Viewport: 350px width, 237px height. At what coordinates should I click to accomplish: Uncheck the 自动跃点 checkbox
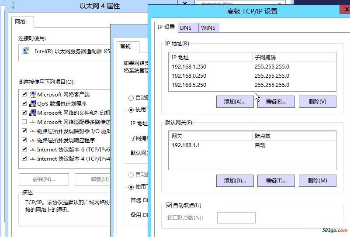(169, 205)
